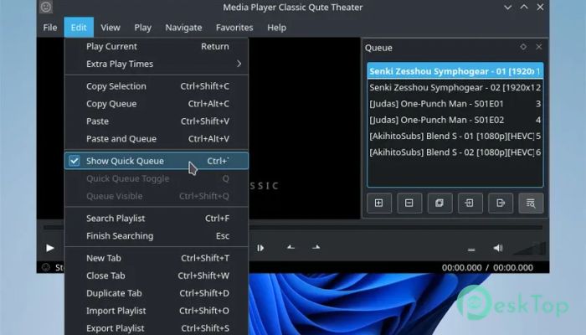Close the open Edit menu

(79, 28)
